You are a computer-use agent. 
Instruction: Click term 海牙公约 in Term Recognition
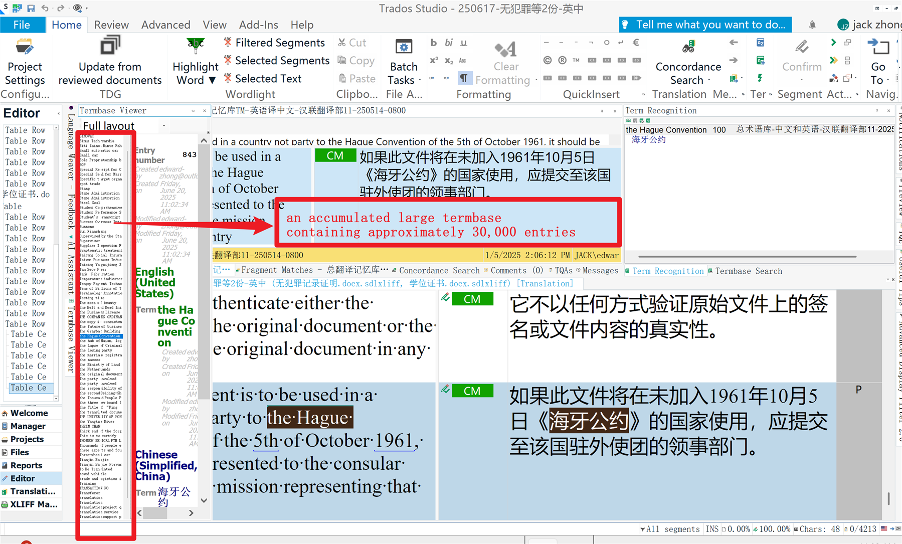pyautogui.click(x=648, y=139)
